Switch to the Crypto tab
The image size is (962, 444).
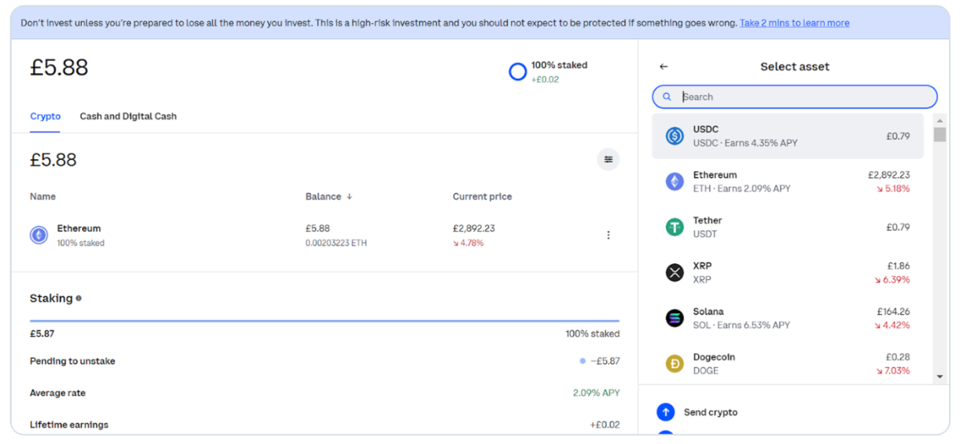click(45, 116)
